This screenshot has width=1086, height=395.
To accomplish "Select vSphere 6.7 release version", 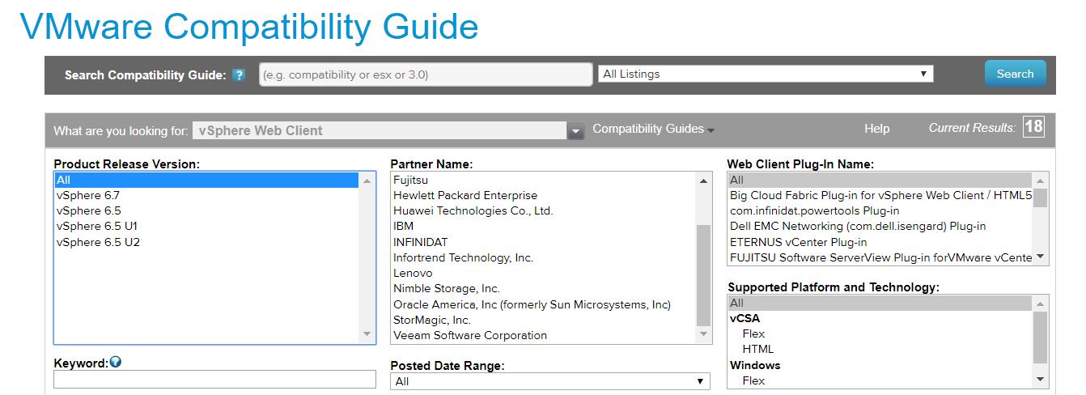I will pos(88,195).
